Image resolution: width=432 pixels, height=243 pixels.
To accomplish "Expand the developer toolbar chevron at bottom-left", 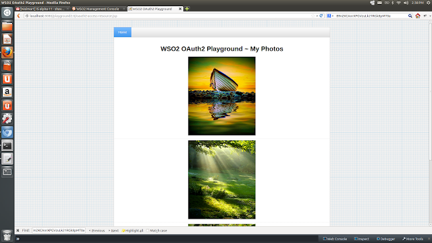I will 18,239.
